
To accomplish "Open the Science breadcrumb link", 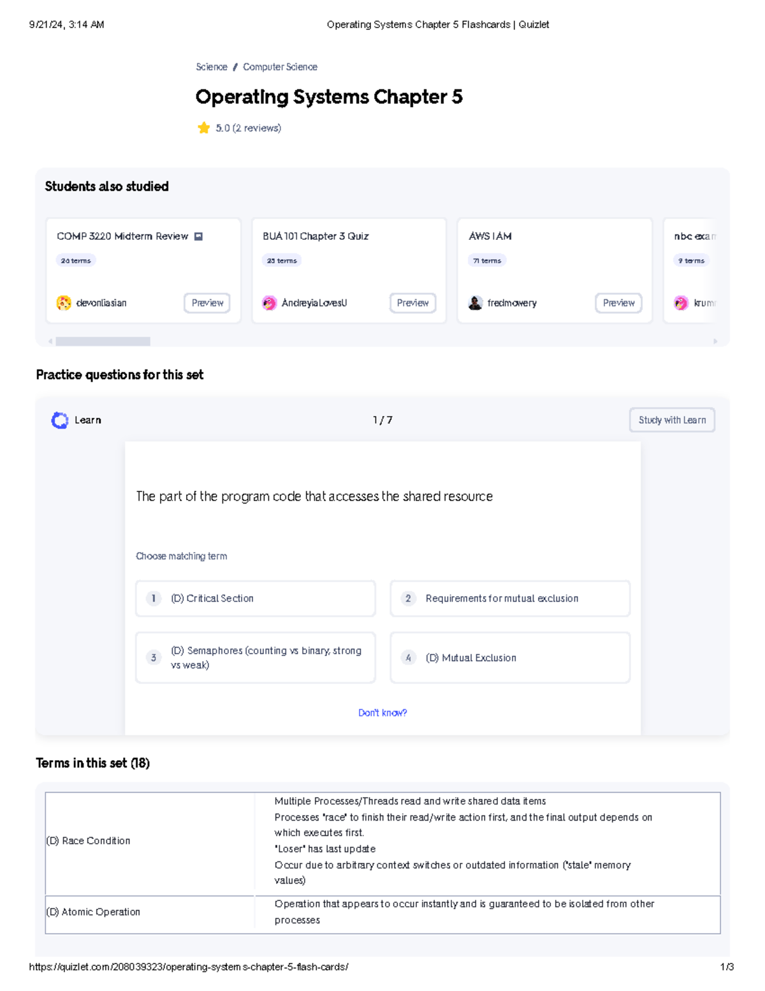I will [211, 67].
